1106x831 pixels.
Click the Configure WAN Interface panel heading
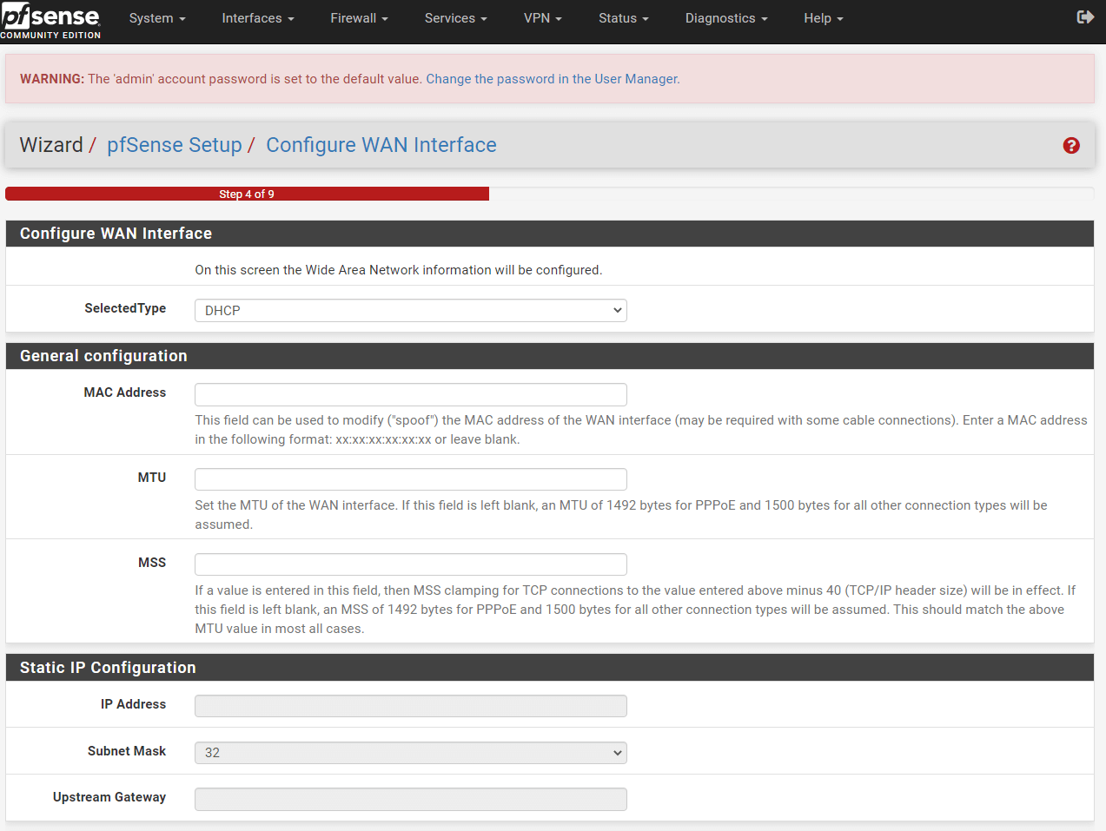549,234
